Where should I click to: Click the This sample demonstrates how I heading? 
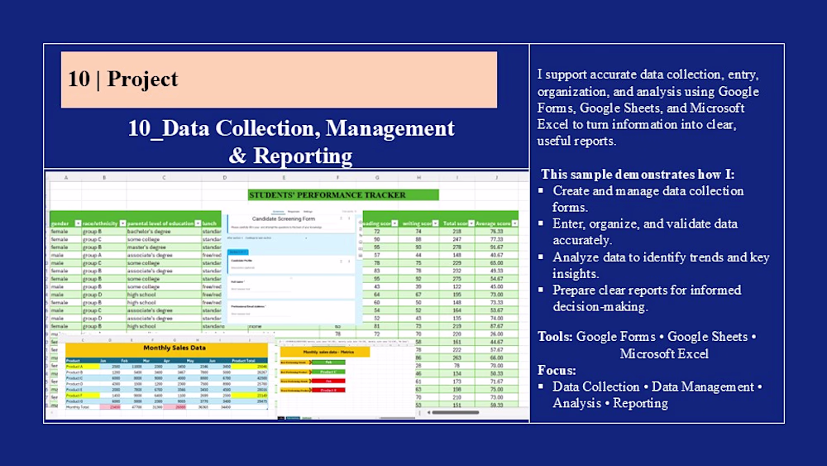pos(638,174)
